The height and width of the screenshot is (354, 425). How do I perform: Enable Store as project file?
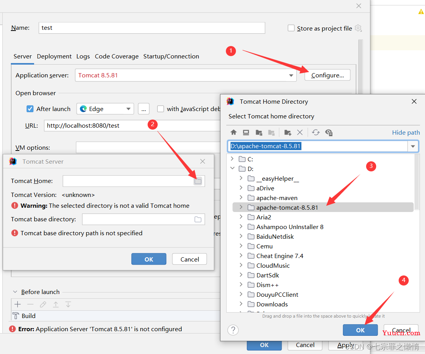pos(291,28)
